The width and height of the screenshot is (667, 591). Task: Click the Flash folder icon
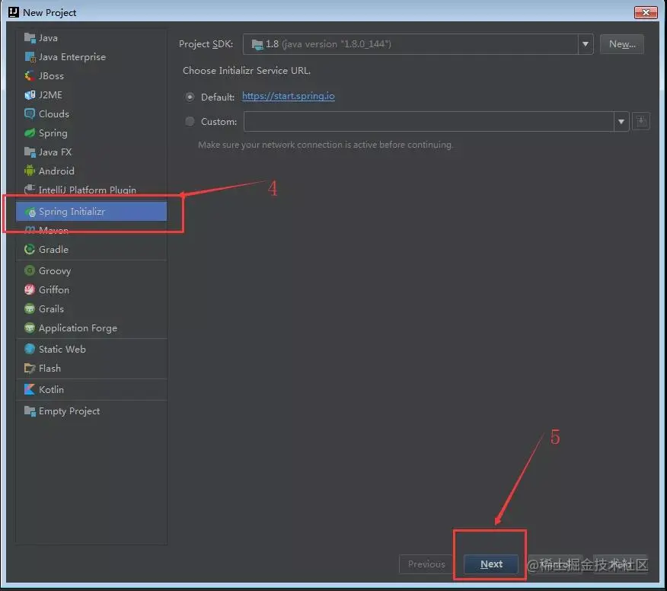pyautogui.click(x=30, y=368)
